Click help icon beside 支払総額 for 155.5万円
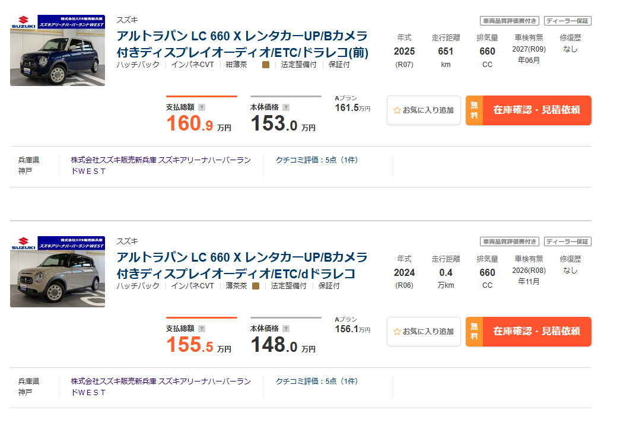The width and height of the screenshot is (617, 426). tap(202, 329)
